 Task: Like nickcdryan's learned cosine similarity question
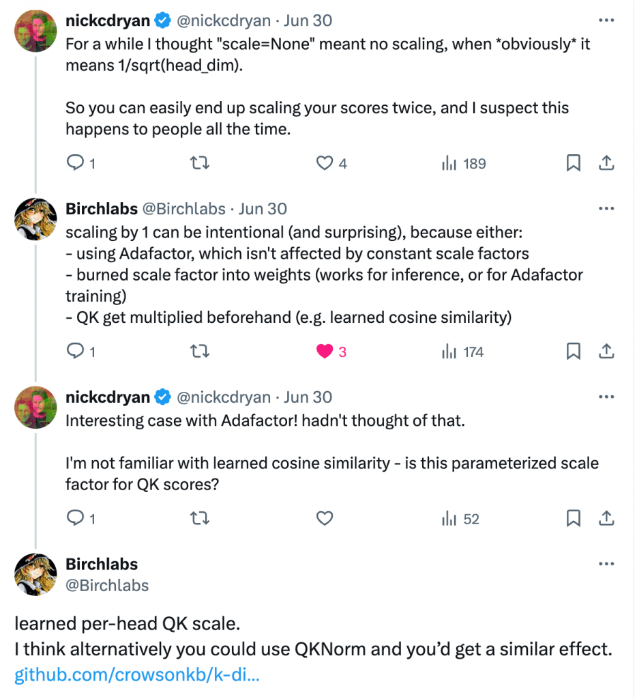(x=325, y=519)
